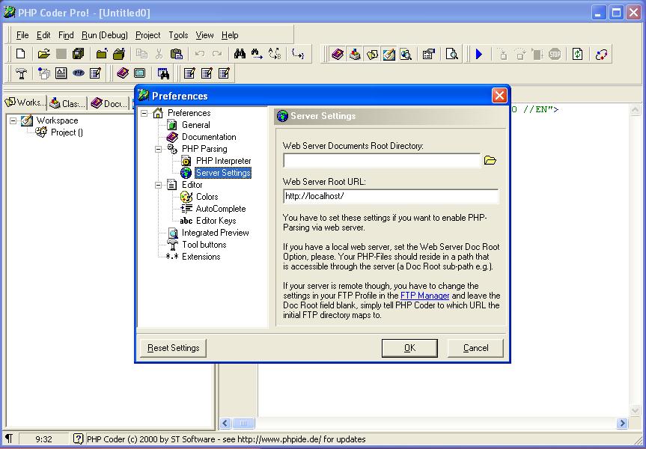Click the help question mark in status bar
The image size is (646, 449).
pyautogui.click(x=78, y=439)
